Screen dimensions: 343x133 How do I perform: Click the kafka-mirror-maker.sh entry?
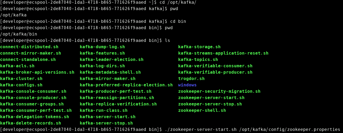point(107,79)
